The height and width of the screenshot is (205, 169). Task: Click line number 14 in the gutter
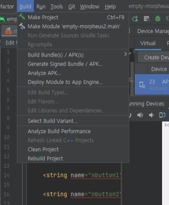(x=6, y=175)
